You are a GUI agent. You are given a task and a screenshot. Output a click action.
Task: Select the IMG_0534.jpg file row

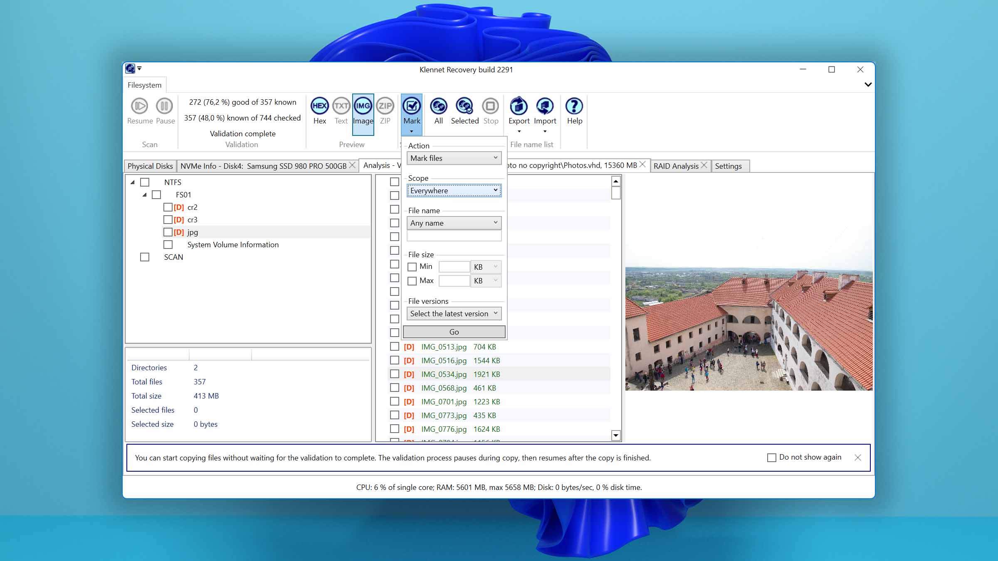(x=499, y=374)
